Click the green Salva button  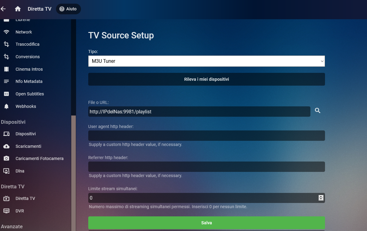coord(206,223)
